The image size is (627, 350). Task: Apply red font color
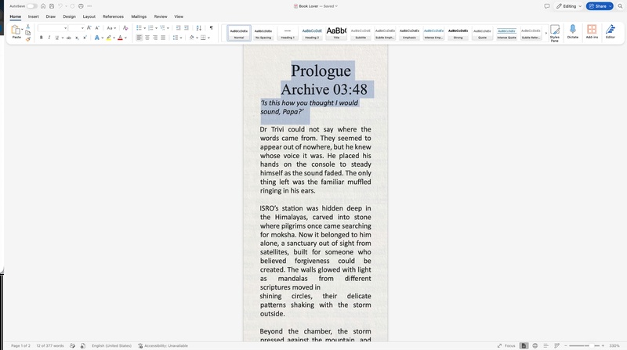[120, 38]
